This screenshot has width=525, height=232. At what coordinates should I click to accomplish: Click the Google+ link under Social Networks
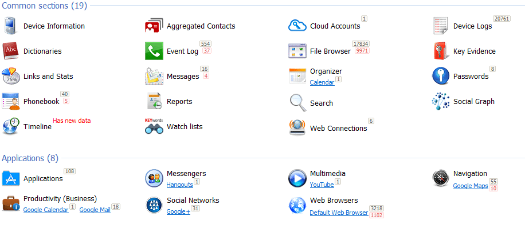click(178, 211)
